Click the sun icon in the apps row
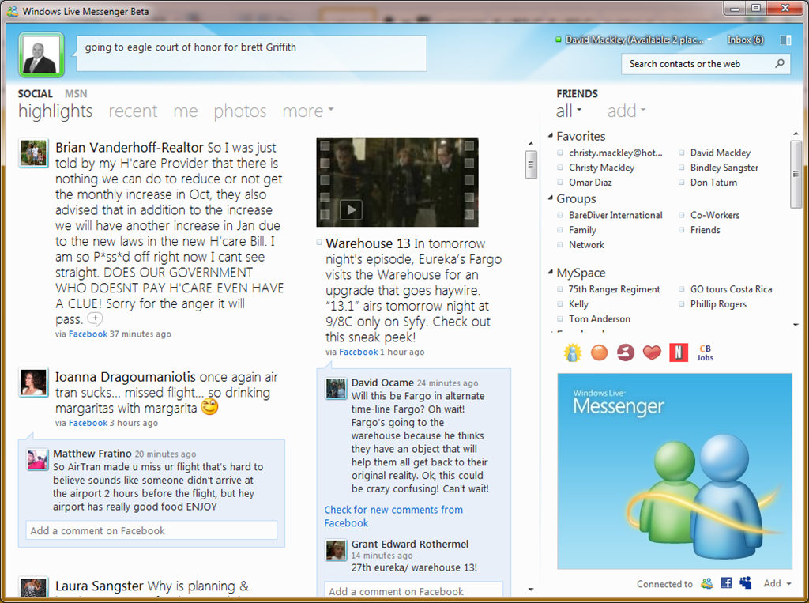 point(573,352)
